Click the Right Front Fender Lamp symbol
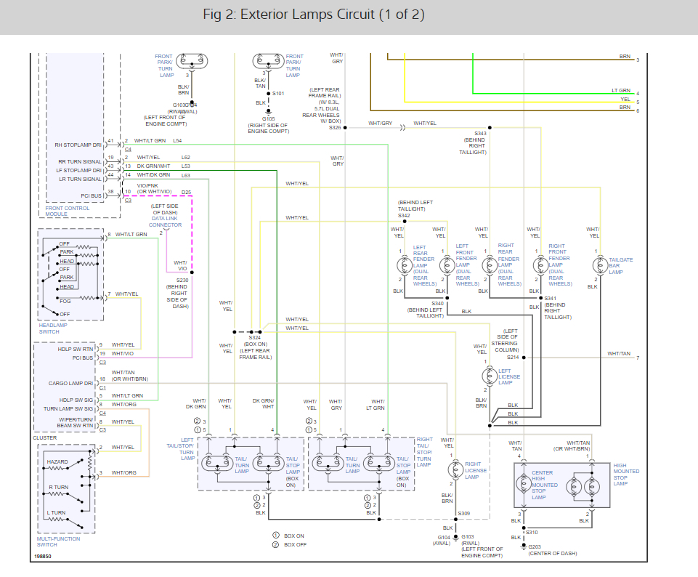 click(x=538, y=265)
